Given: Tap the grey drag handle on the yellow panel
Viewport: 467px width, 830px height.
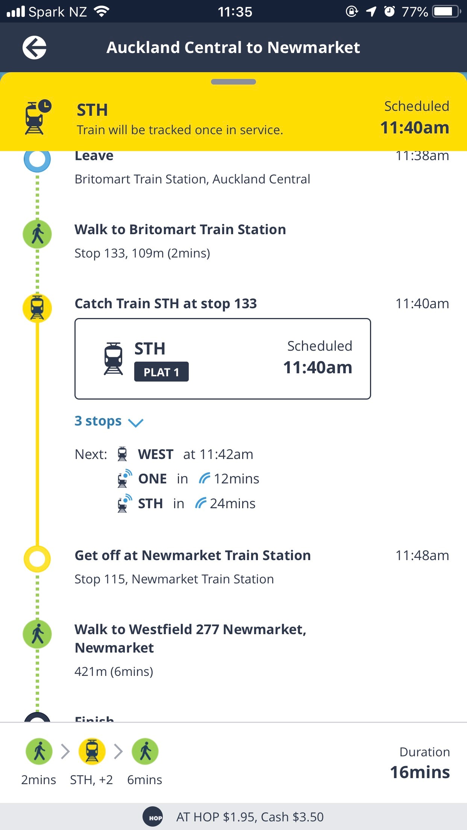Looking at the screenshot, I should tap(233, 82).
